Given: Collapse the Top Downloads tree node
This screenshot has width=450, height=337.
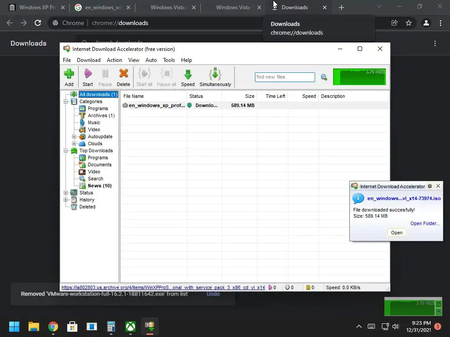Looking at the screenshot, I should tap(66, 151).
